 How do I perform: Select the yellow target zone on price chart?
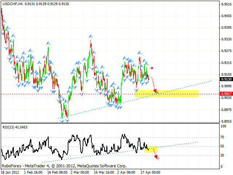(166, 94)
